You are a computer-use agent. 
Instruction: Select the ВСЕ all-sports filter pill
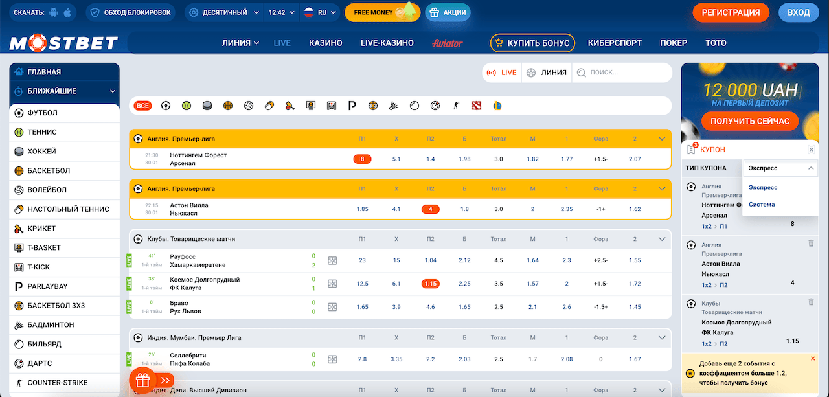coord(143,106)
